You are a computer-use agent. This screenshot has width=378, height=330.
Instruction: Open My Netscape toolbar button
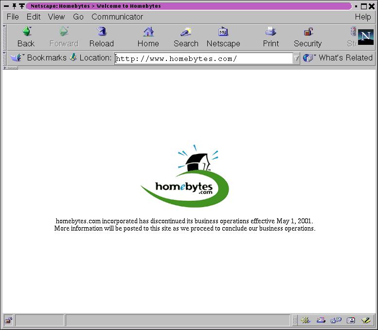[x=223, y=37]
